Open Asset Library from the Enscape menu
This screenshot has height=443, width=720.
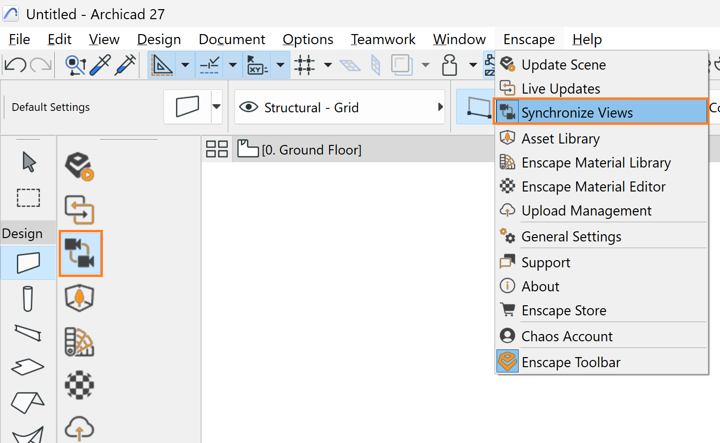pyautogui.click(x=602, y=139)
